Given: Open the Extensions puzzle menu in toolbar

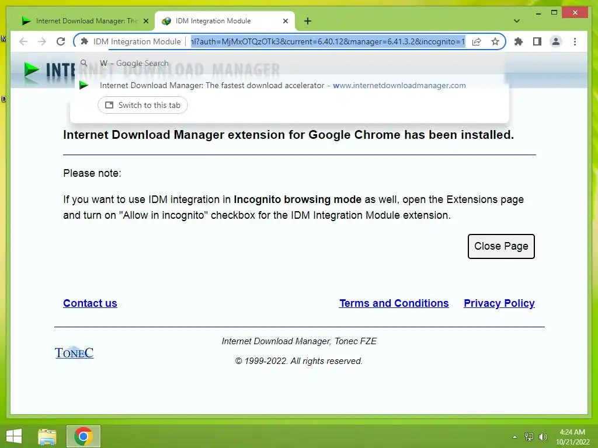Looking at the screenshot, I should (x=519, y=41).
